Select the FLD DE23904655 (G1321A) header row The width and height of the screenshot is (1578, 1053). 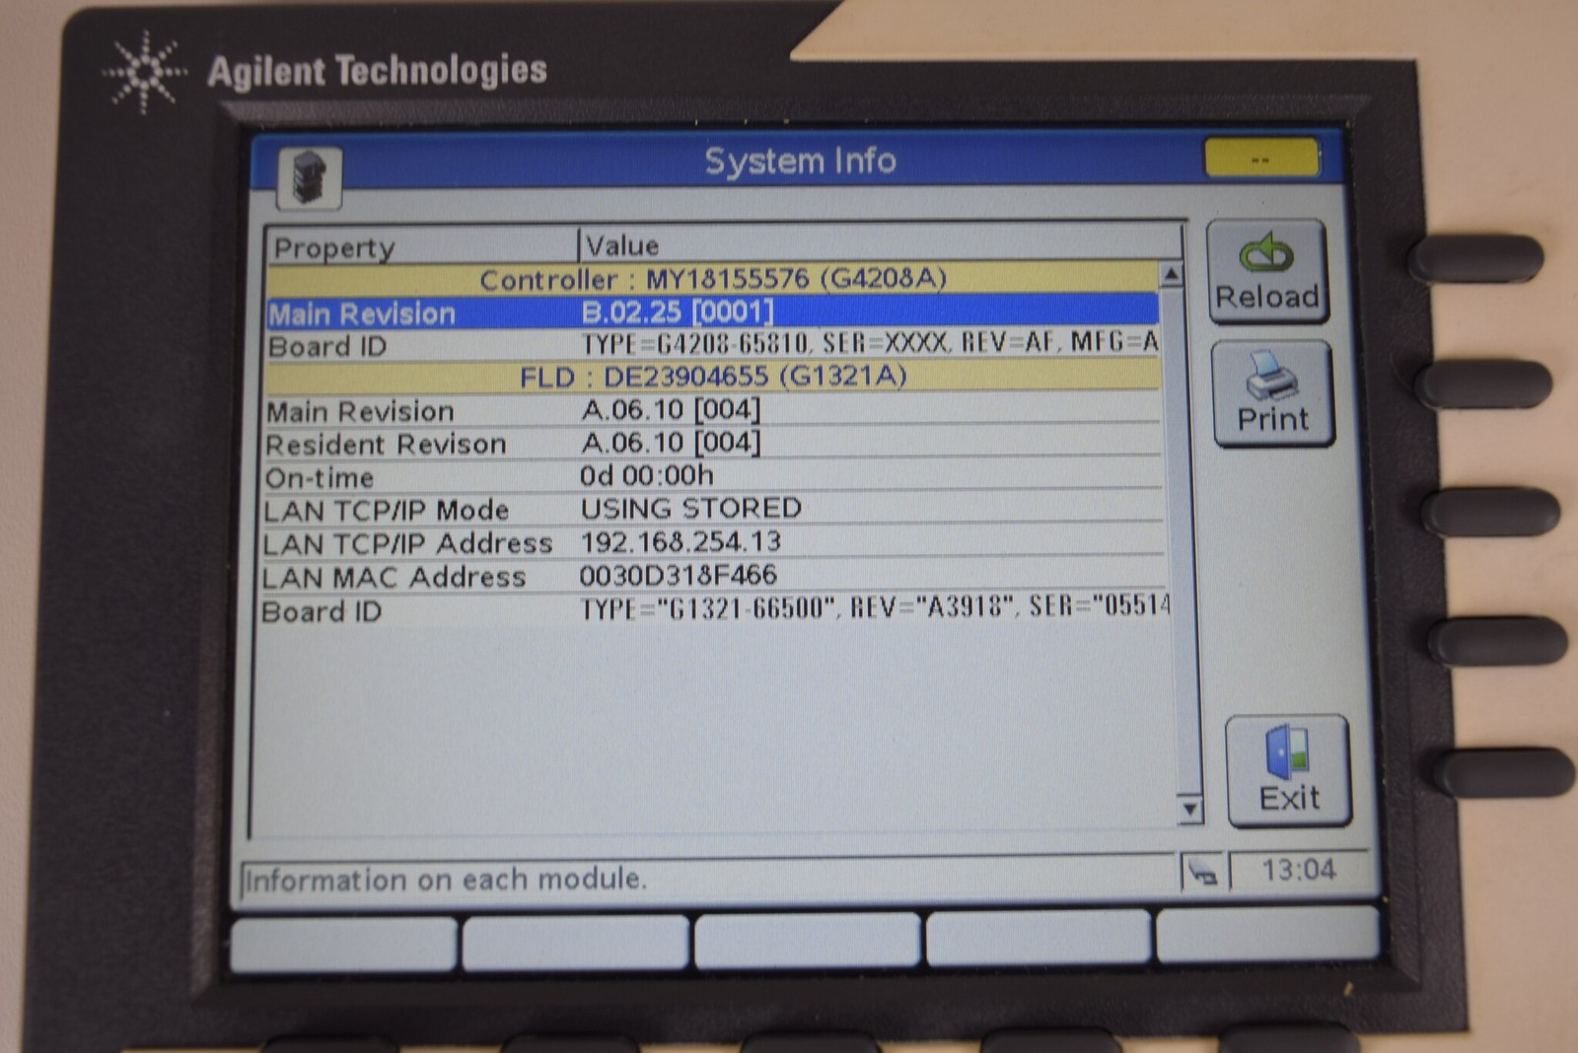713,377
